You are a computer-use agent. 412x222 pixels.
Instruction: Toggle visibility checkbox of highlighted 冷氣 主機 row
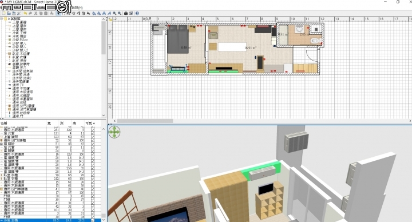coord(93,220)
